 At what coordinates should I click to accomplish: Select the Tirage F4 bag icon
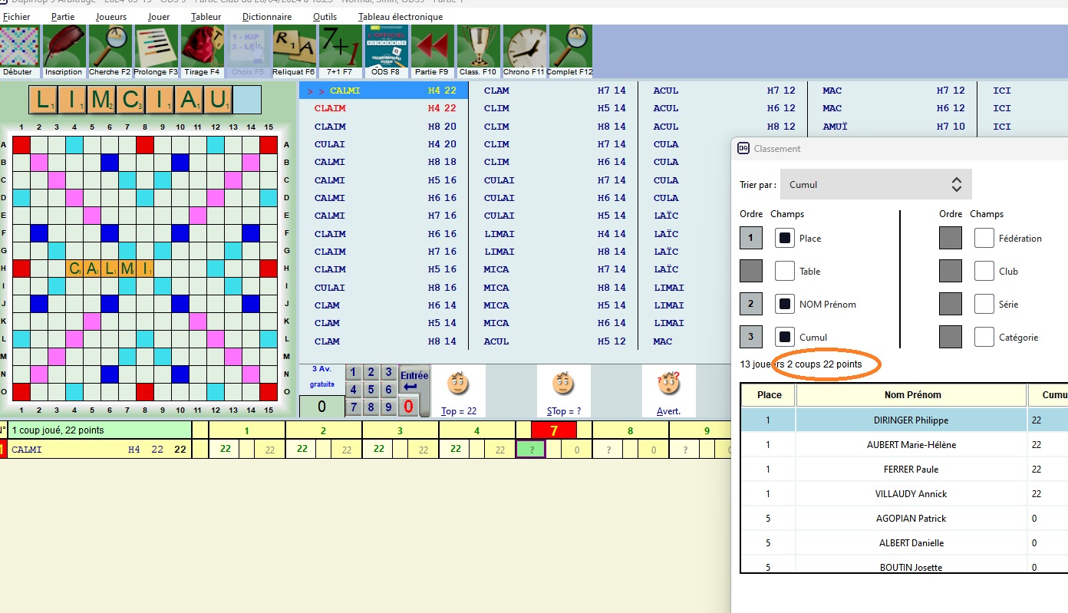tap(202, 48)
